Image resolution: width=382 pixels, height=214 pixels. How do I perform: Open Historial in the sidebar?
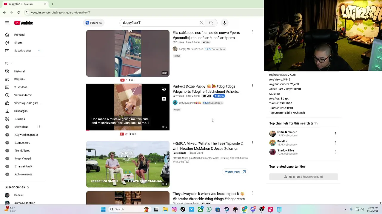pos(20,71)
